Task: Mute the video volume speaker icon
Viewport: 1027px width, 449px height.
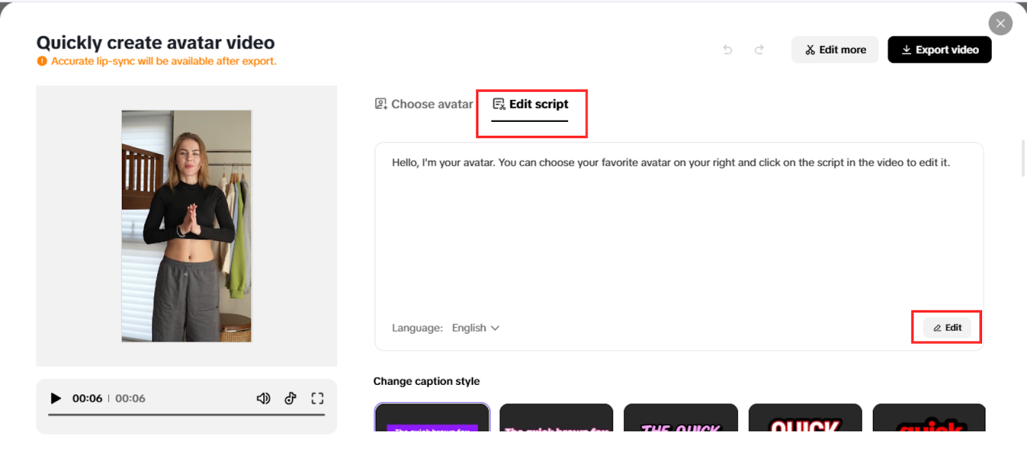Action: point(263,398)
